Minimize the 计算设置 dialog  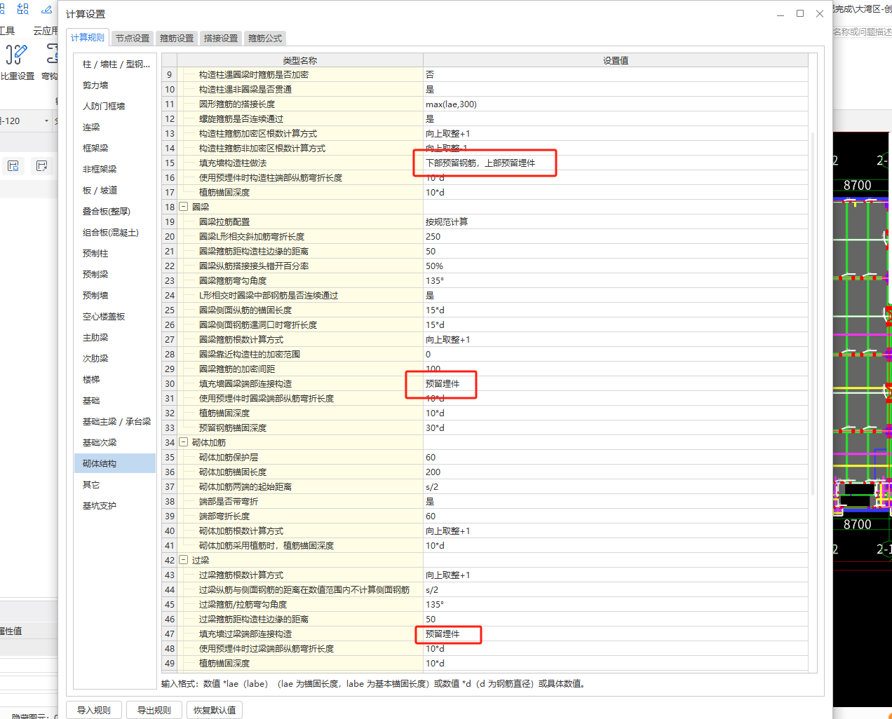(780, 14)
